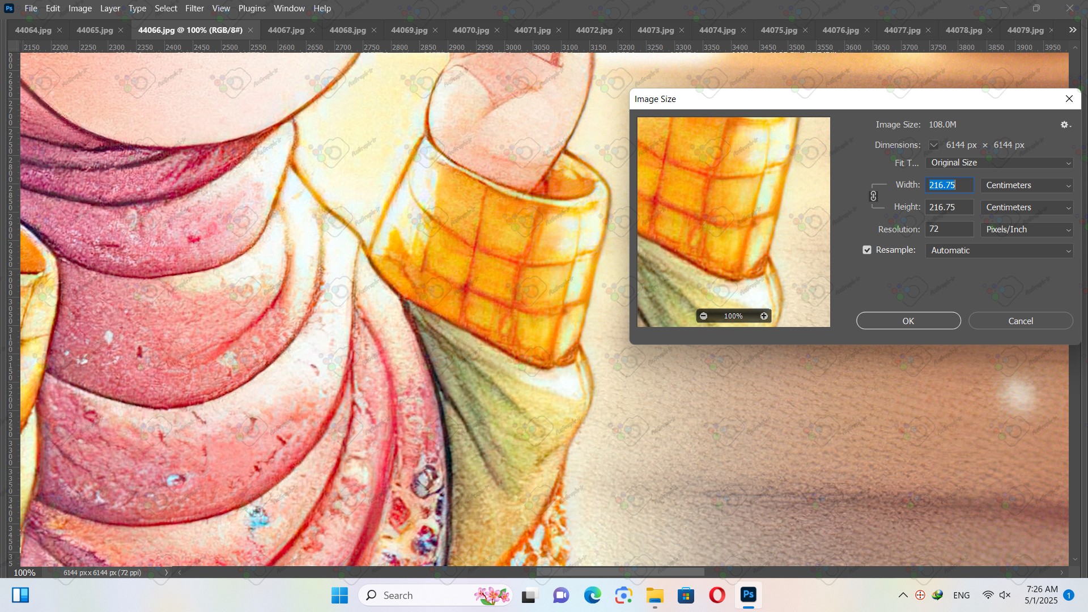Screen dimensions: 1088x612
Task: Open the Filter menu
Action: click(x=194, y=8)
